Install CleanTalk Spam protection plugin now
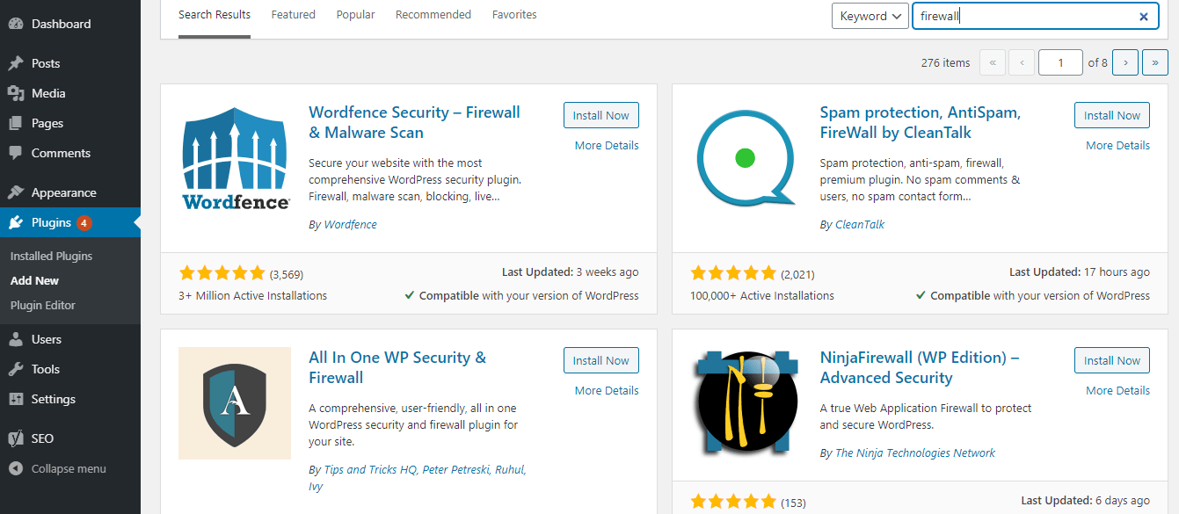Viewport: 1179px width, 514px height. 1112,115
